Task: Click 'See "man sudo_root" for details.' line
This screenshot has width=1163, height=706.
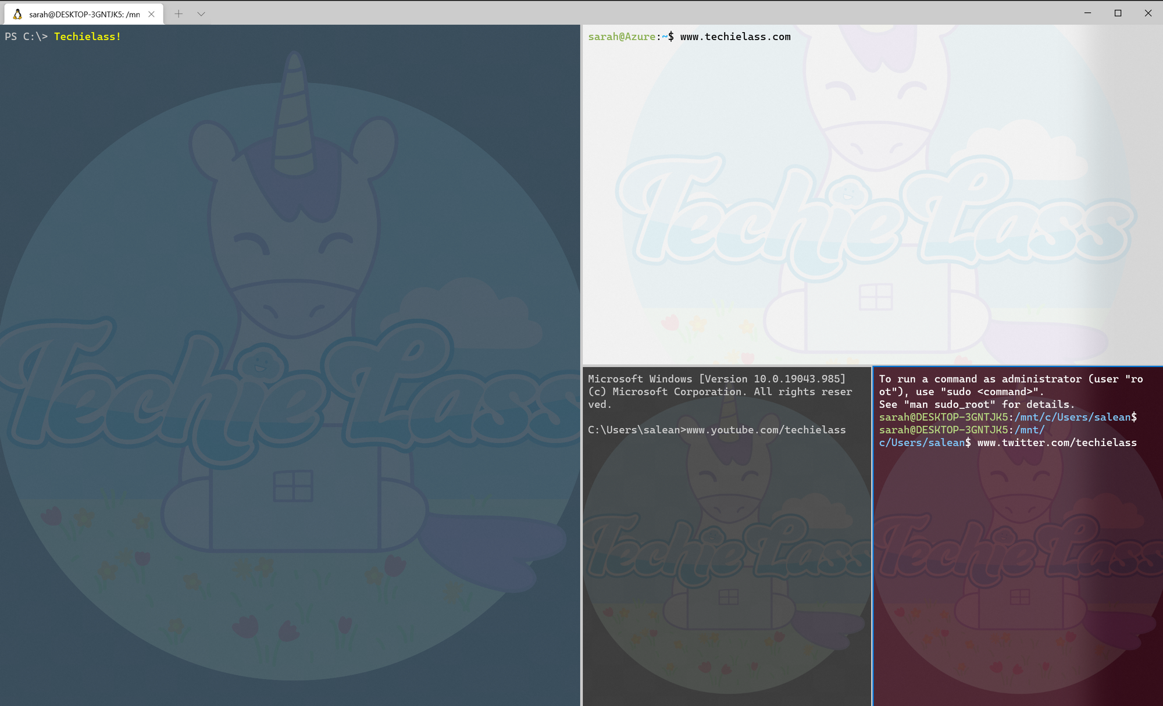Action: [x=976, y=405]
